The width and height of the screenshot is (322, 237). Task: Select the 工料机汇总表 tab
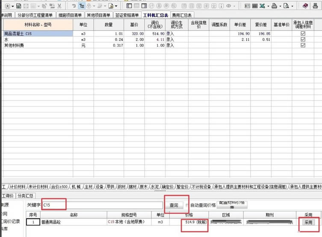[x=156, y=15]
